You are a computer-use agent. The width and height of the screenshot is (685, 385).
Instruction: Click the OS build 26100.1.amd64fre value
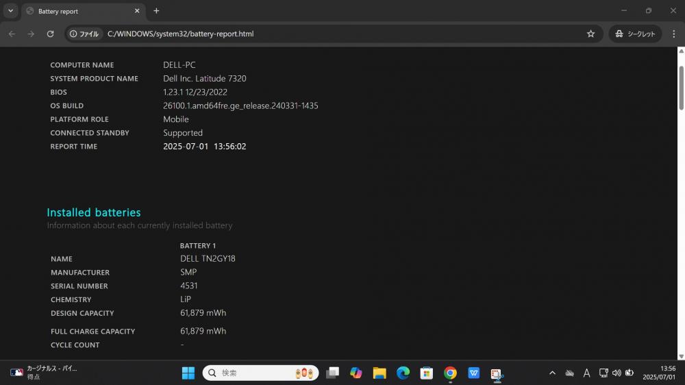tap(240, 105)
